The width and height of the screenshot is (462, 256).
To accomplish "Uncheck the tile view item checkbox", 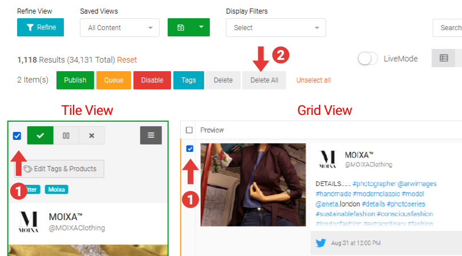I will tap(17, 136).
